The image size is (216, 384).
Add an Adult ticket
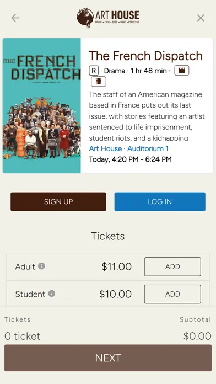point(172,266)
